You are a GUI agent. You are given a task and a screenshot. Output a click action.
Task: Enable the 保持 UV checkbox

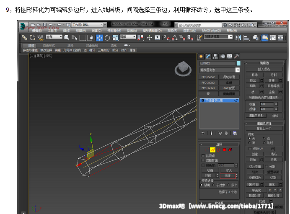click(x=250, y=149)
